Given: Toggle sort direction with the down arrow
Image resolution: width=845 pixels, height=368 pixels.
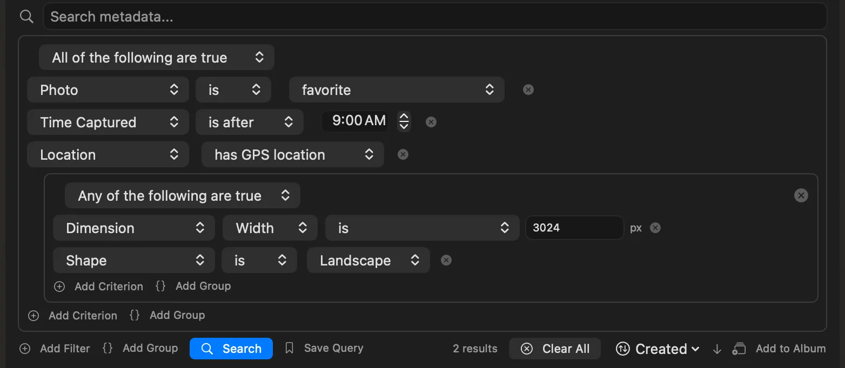Looking at the screenshot, I should tap(717, 349).
